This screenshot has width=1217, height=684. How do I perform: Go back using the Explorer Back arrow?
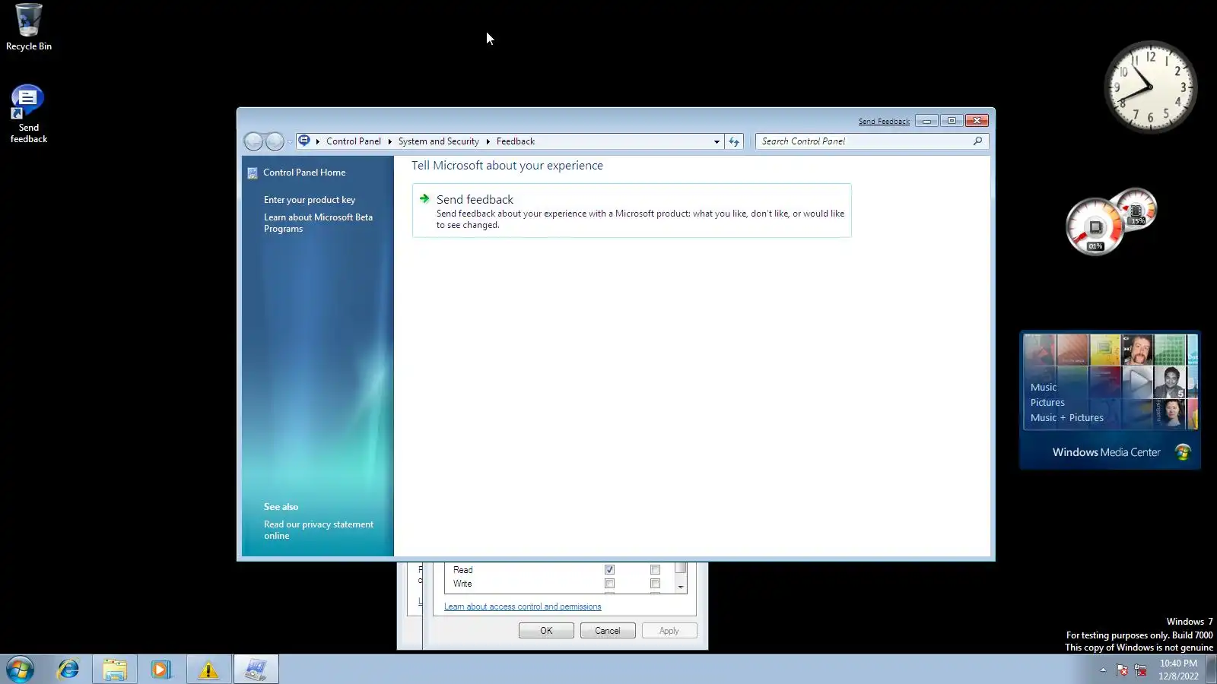pos(253,141)
